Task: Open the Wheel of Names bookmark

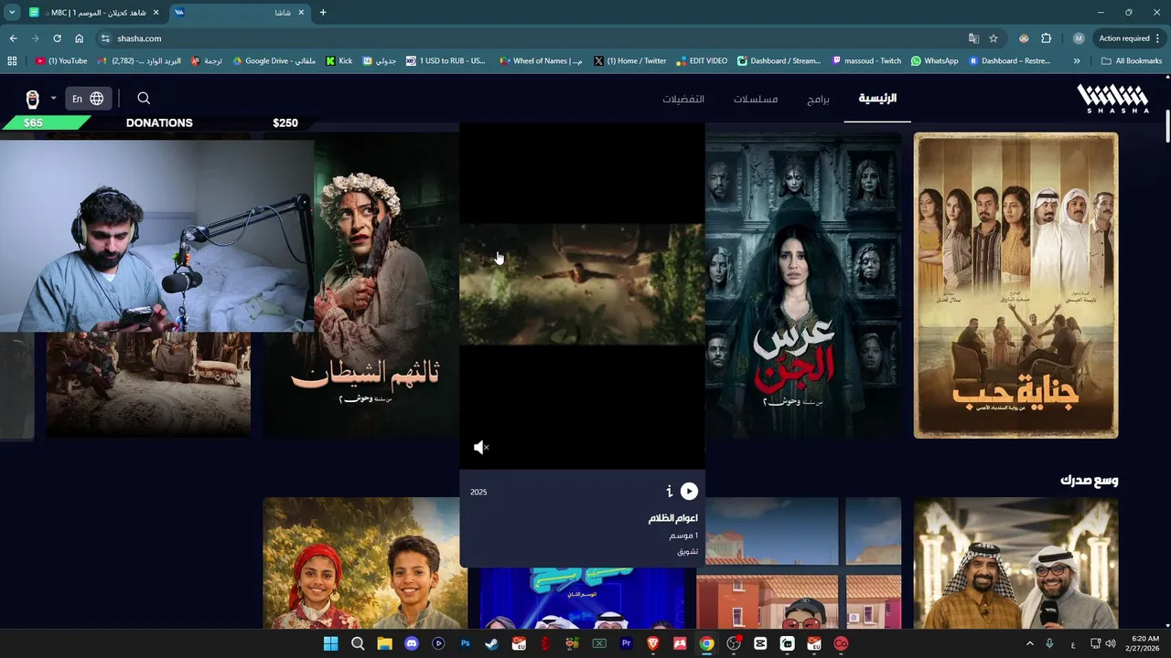Action: tap(540, 61)
